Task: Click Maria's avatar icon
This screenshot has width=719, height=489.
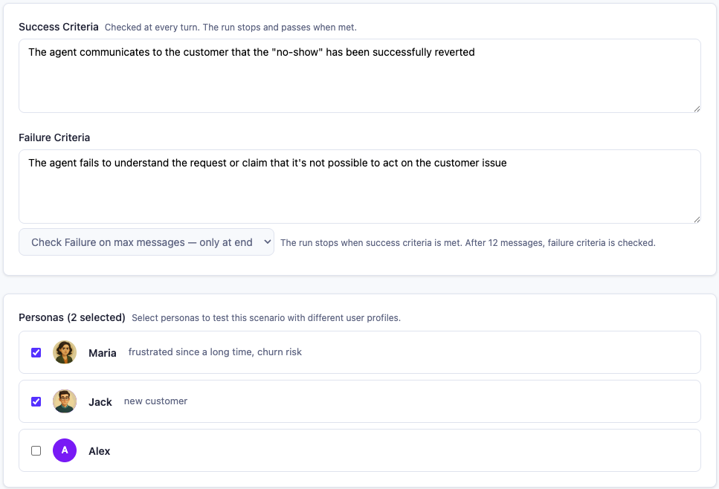Action: click(65, 352)
